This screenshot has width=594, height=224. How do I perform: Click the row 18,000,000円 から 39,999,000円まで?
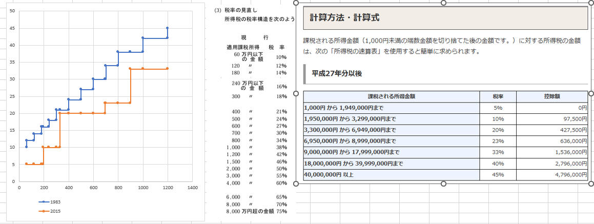click(445, 164)
